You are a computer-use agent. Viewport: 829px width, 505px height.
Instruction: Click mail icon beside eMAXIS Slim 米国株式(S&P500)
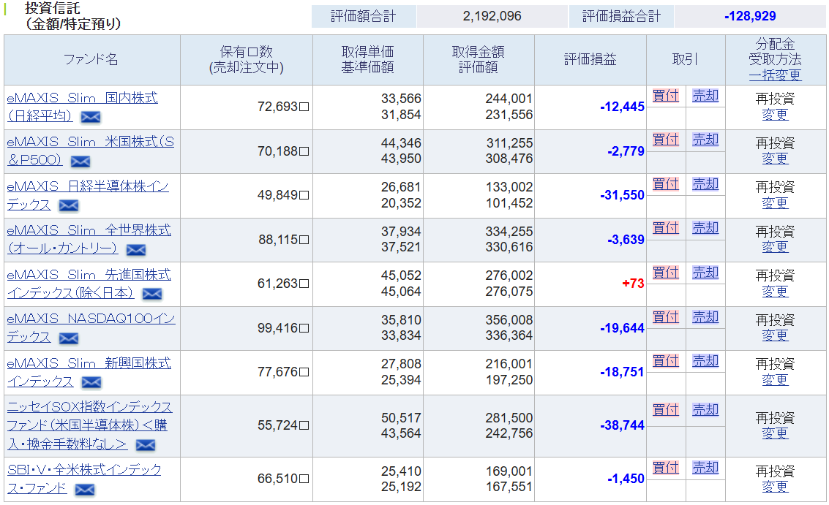pyautogui.click(x=80, y=161)
